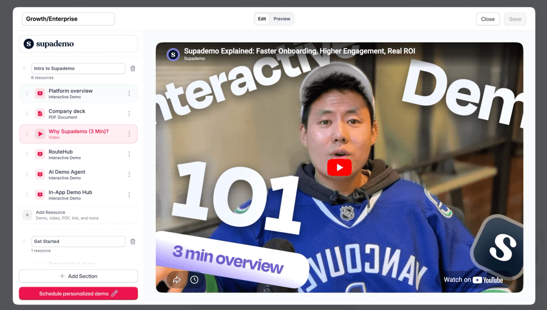This screenshot has height=310, width=547.
Task: Play the YouTube video
Action: pyautogui.click(x=340, y=168)
